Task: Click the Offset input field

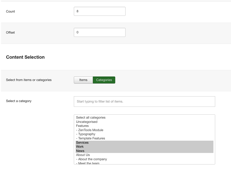Action: coord(100,32)
